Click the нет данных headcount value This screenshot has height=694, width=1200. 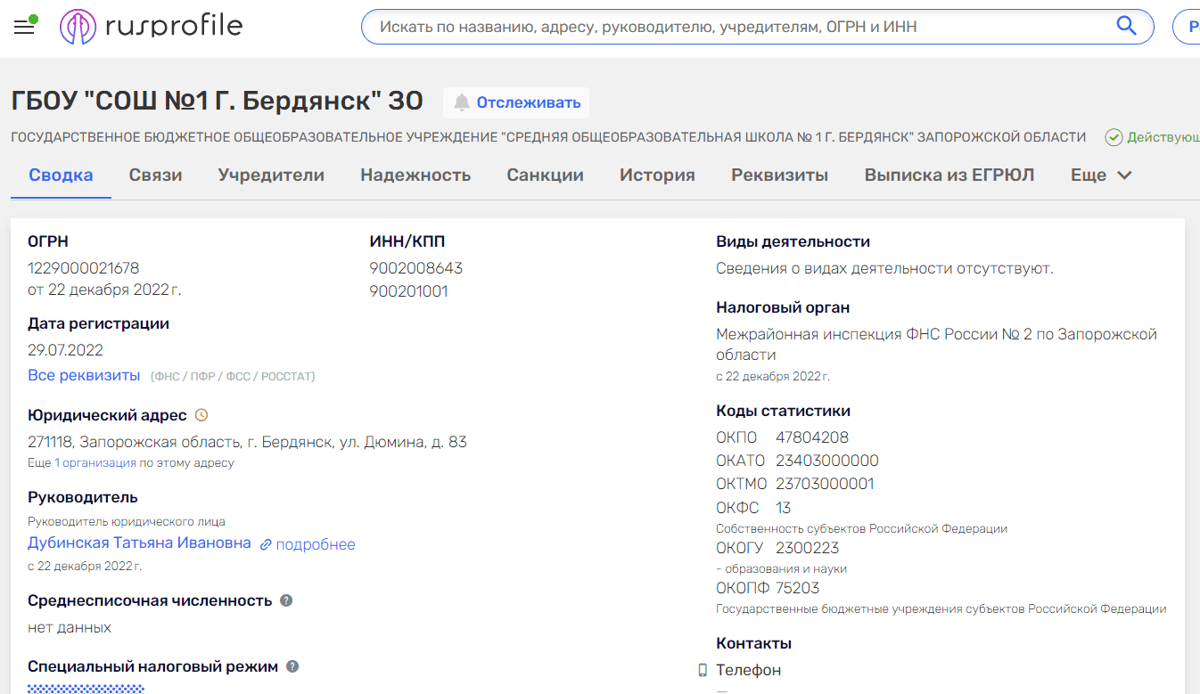[x=70, y=627]
